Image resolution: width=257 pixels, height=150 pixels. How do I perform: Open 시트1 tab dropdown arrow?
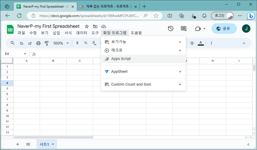pyautogui.click(x=53, y=144)
